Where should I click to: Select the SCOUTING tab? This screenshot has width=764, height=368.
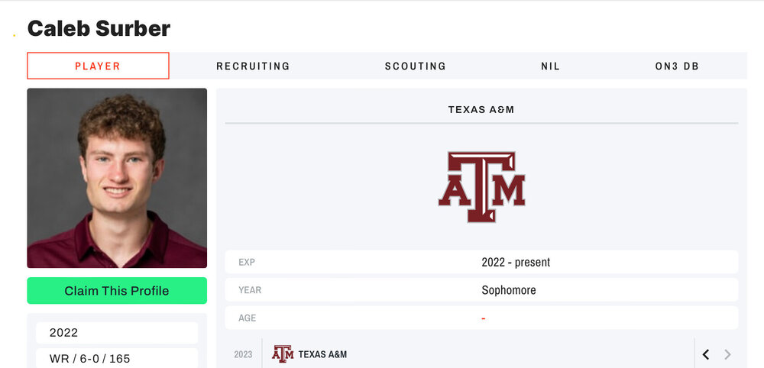(x=415, y=66)
